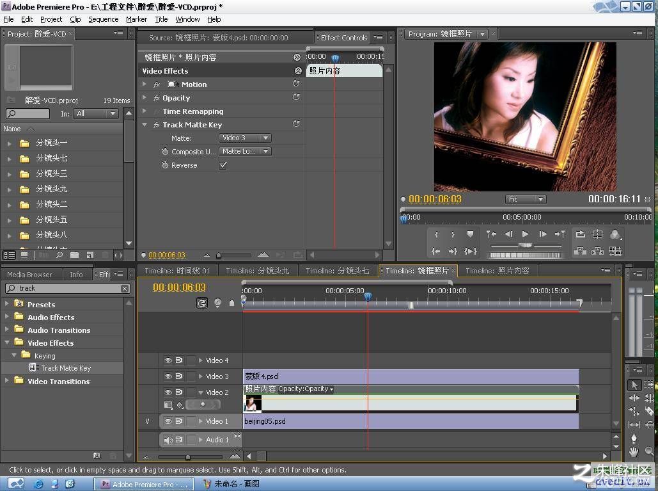This screenshot has height=491, width=658.
Task: Click the Output settings icon
Action: (615, 234)
